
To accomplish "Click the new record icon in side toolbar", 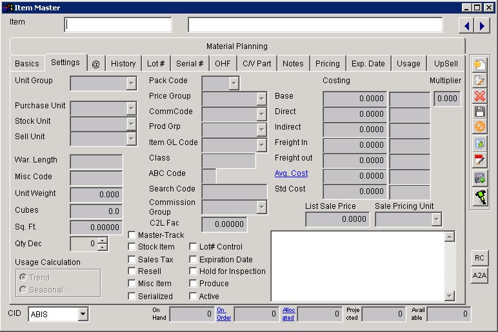I will (479, 65).
